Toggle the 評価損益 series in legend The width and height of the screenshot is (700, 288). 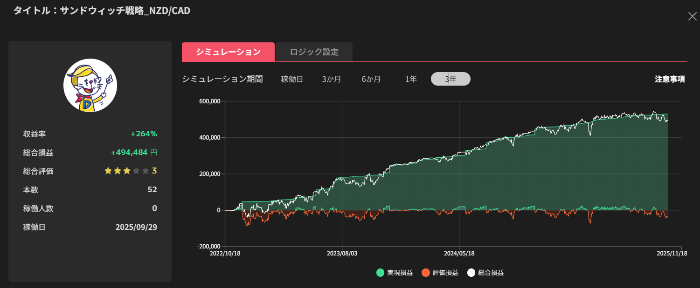pyautogui.click(x=440, y=273)
